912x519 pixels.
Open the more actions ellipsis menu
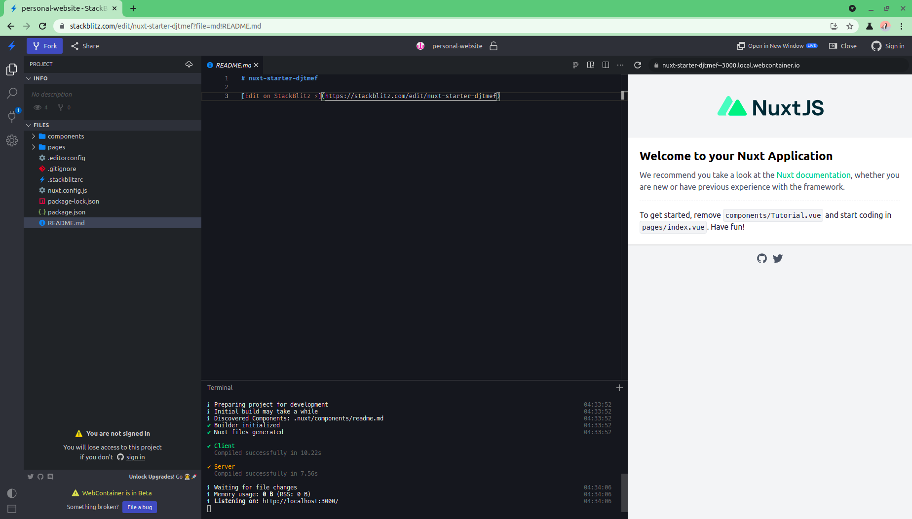pos(620,65)
